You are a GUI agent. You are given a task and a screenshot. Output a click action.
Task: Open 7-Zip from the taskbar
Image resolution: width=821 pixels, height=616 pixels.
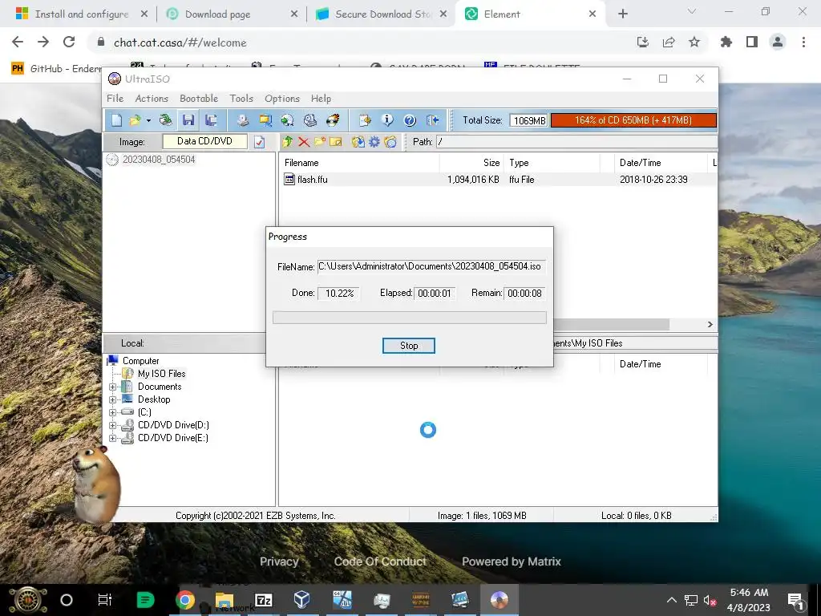click(263, 600)
